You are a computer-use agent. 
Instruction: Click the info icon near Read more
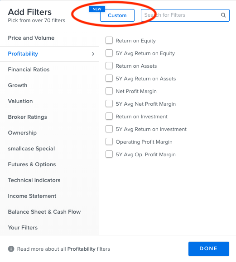coord(11,249)
